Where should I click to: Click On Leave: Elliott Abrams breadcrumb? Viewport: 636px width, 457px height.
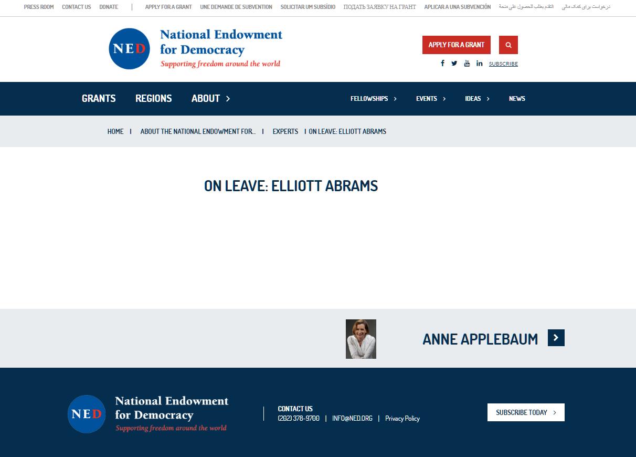click(x=347, y=131)
